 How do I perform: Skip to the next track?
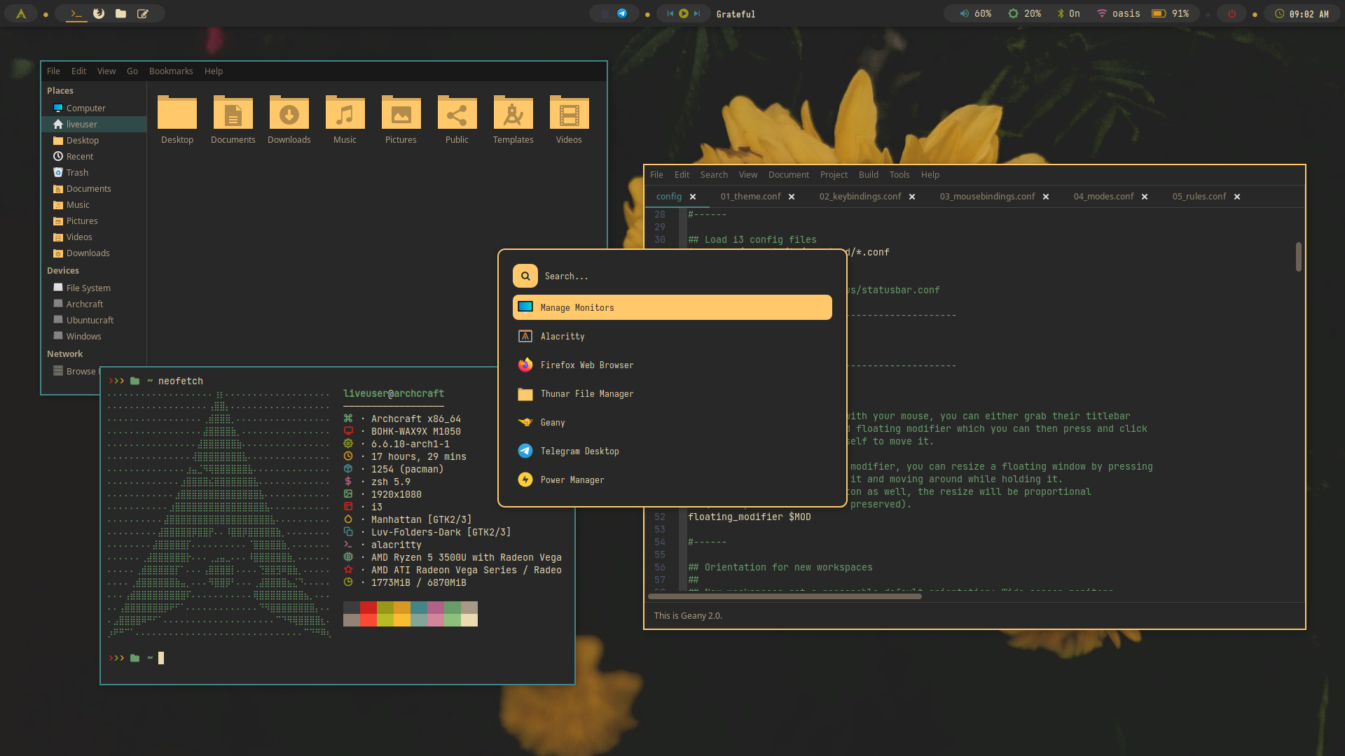click(697, 13)
